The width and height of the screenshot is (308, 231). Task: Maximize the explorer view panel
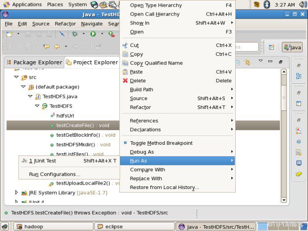pyautogui.click(x=280, y=62)
